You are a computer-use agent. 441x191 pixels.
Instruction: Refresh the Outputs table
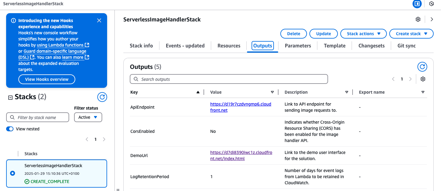[422, 67]
